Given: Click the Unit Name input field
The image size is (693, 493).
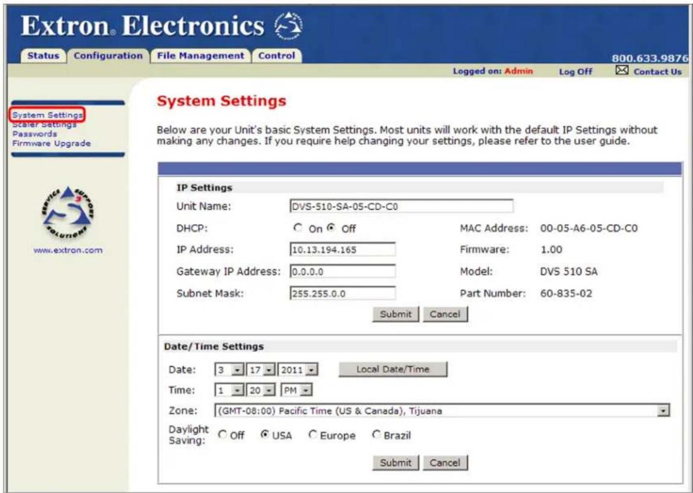Looking at the screenshot, I should point(401,206).
